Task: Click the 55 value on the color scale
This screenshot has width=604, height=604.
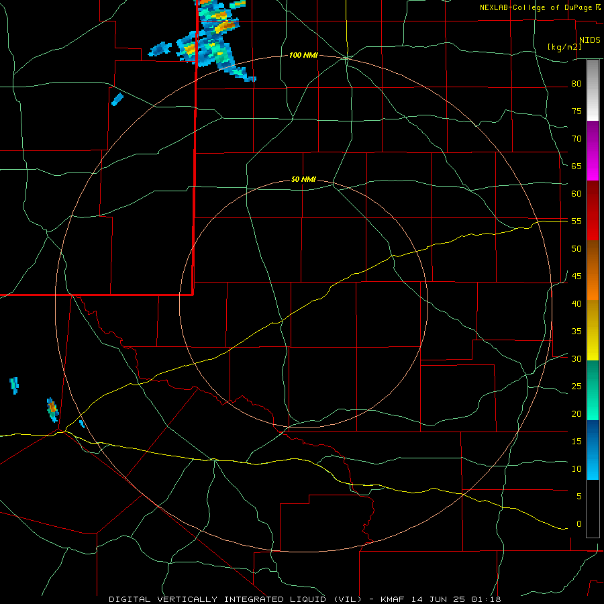Action: [x=576, y=221]
